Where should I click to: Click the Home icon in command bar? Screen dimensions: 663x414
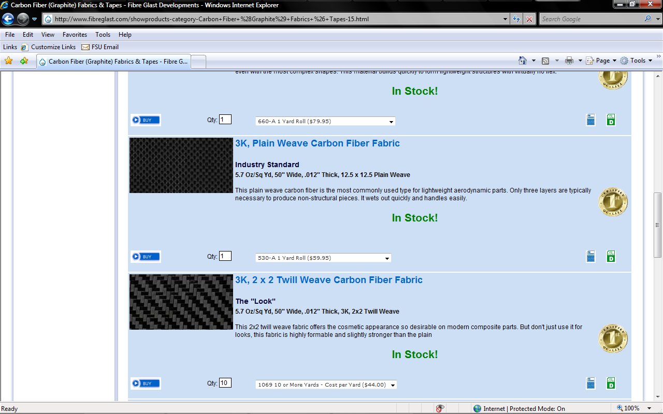[x=523, y=61]
